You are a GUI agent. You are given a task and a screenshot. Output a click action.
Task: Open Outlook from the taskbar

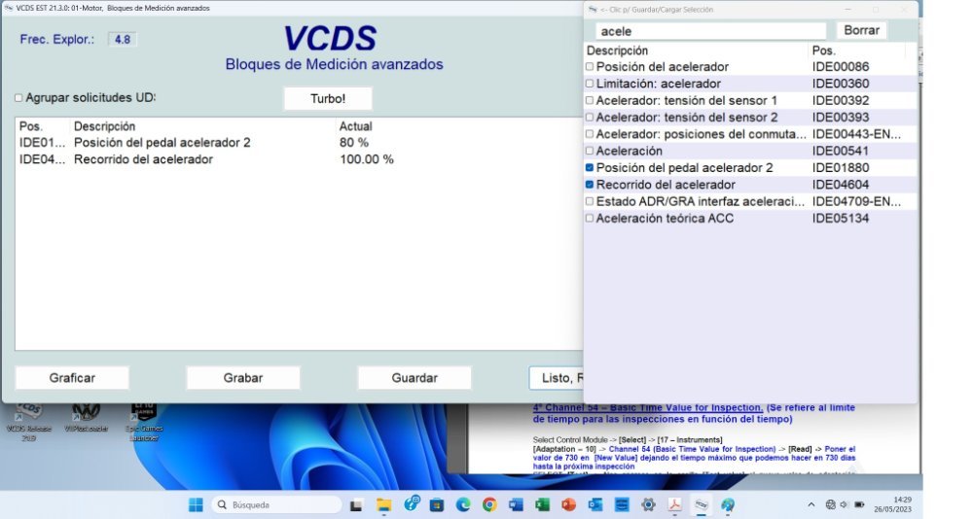(x=595, y=504)
